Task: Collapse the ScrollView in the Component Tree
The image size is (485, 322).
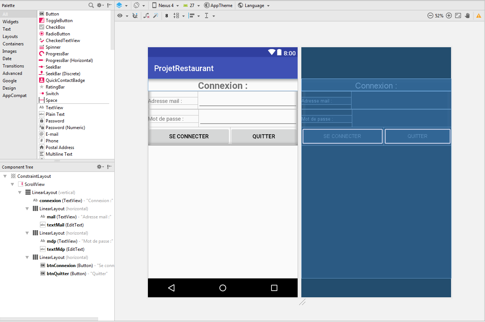Action: coord(13,184)
